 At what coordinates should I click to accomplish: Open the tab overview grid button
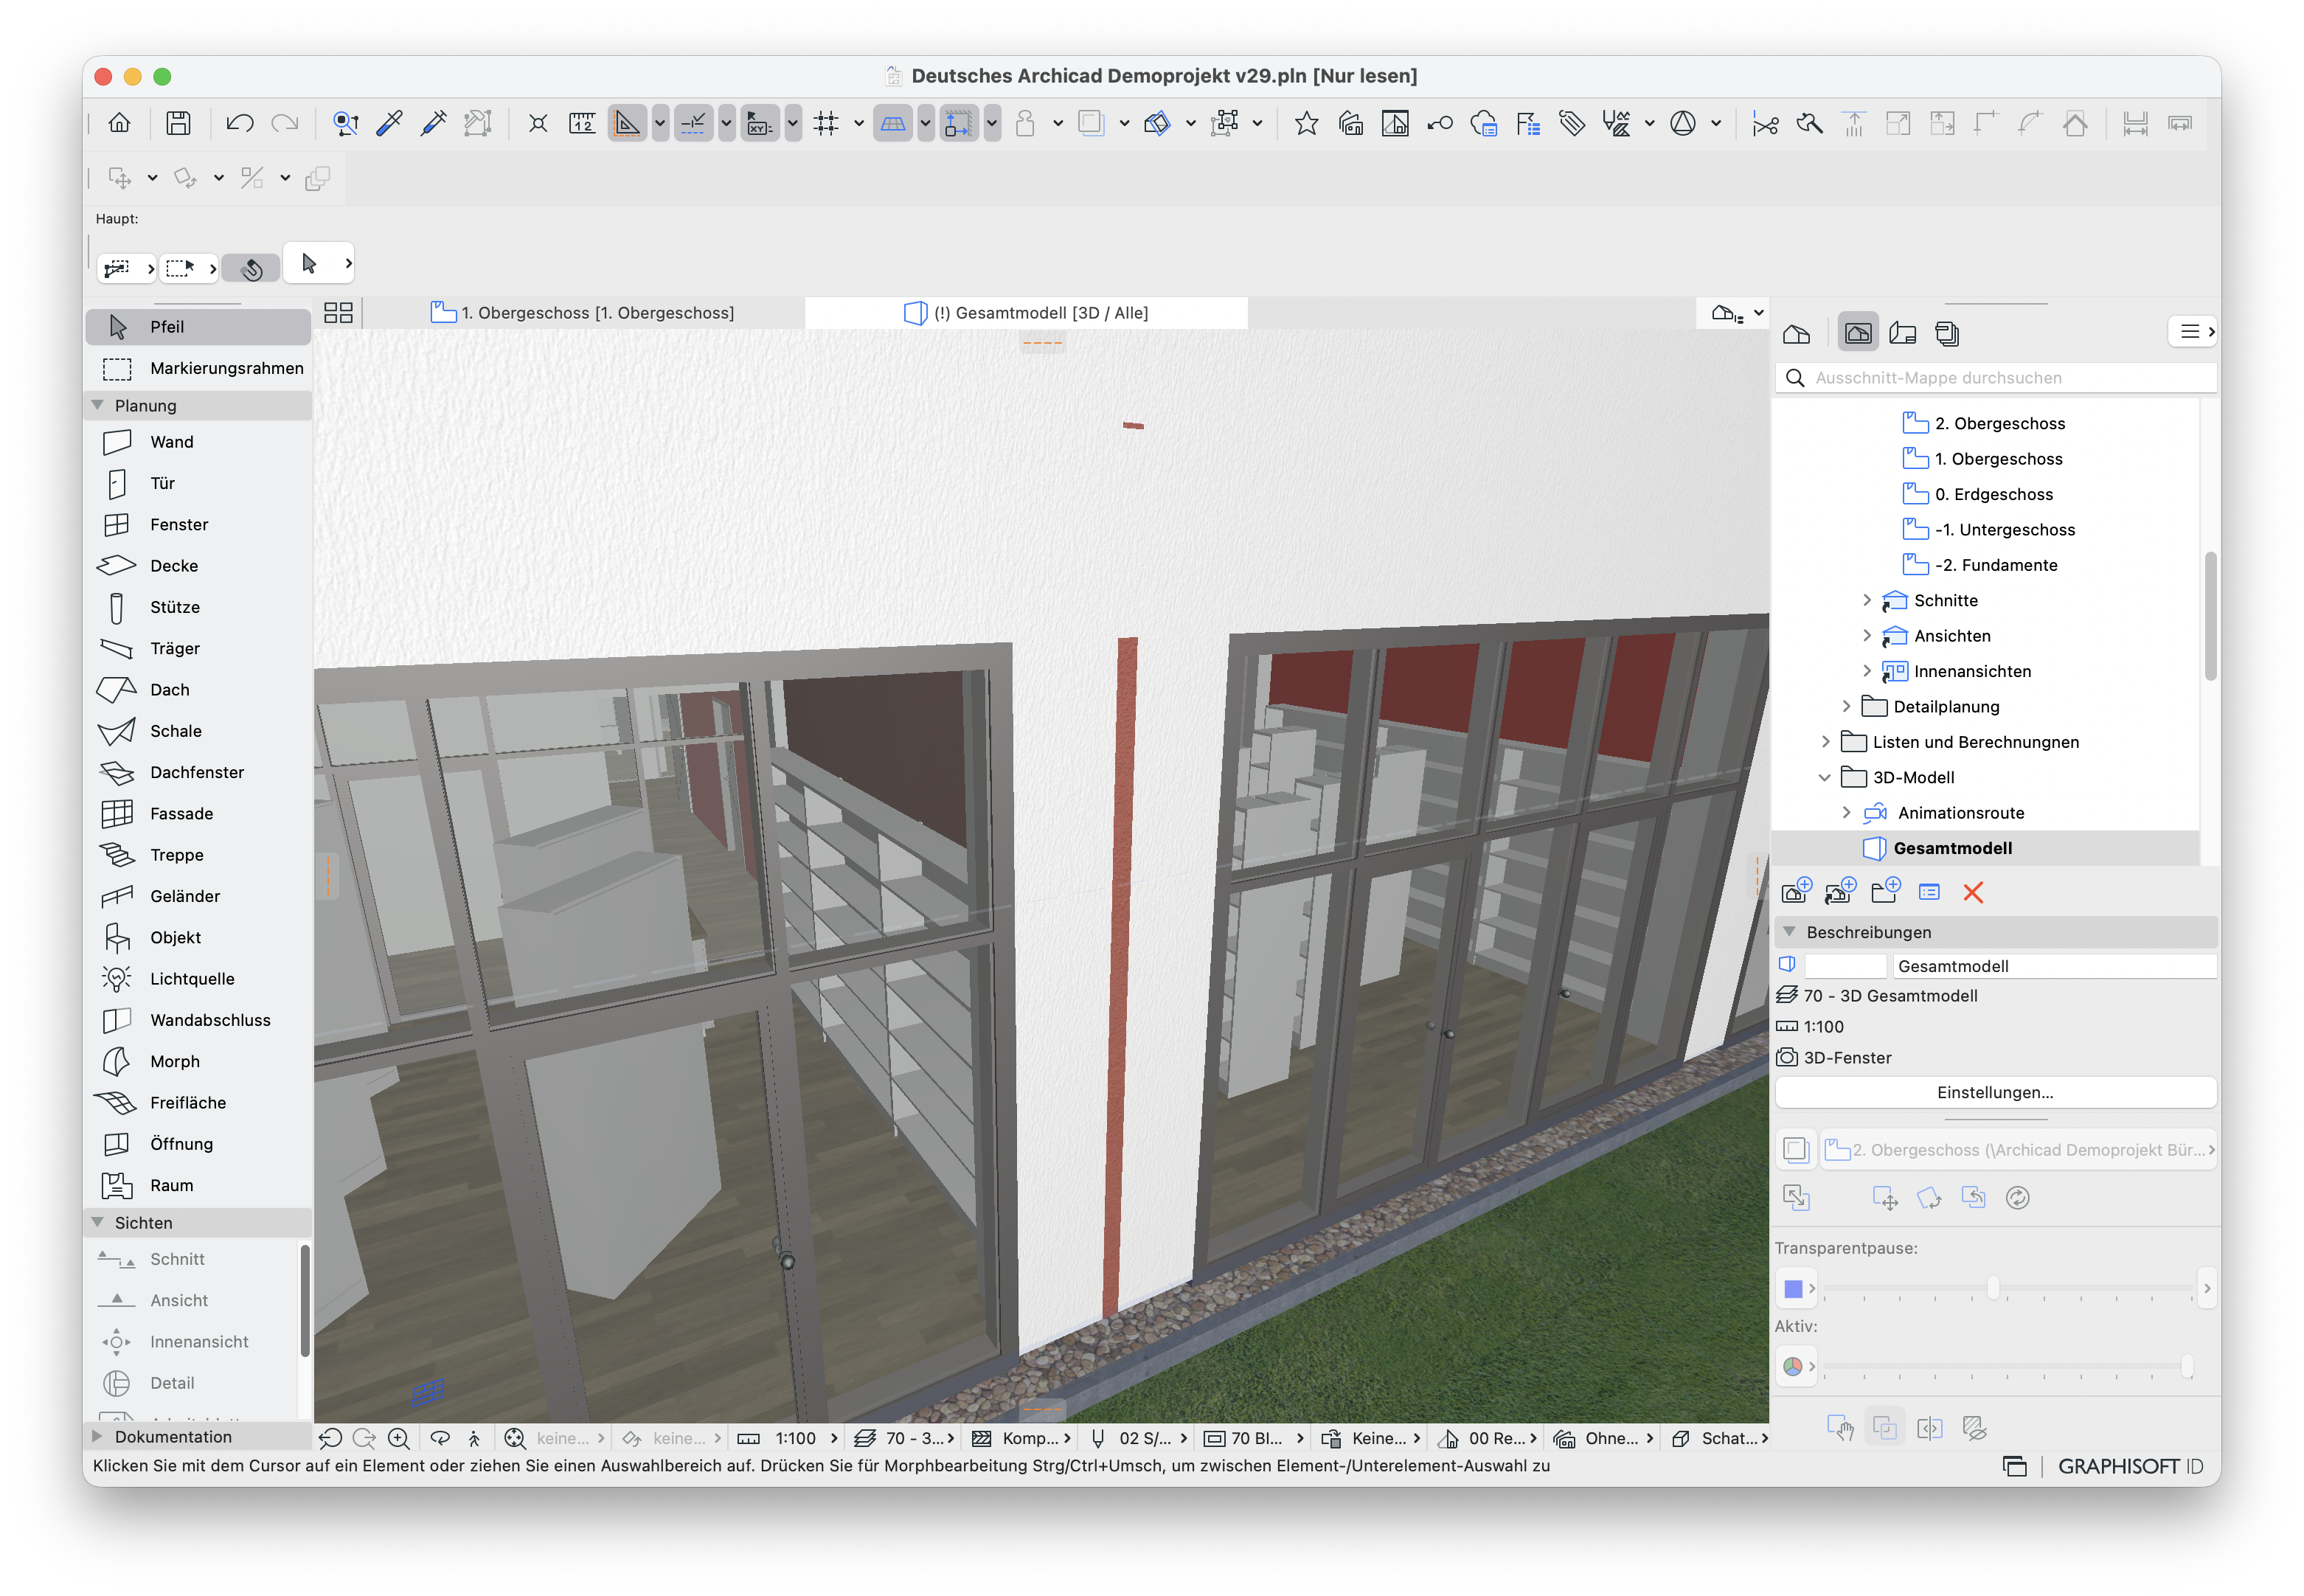click(x=338, y=313)
